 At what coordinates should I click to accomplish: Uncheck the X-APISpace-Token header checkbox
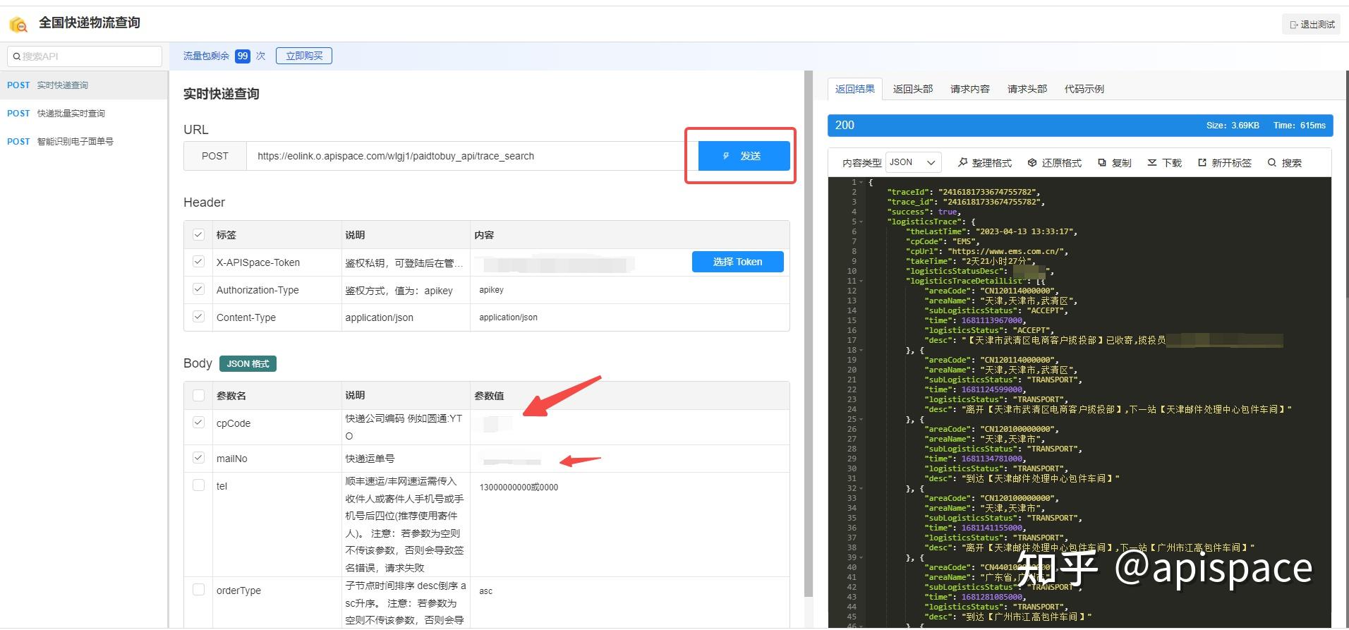[198, 262]
